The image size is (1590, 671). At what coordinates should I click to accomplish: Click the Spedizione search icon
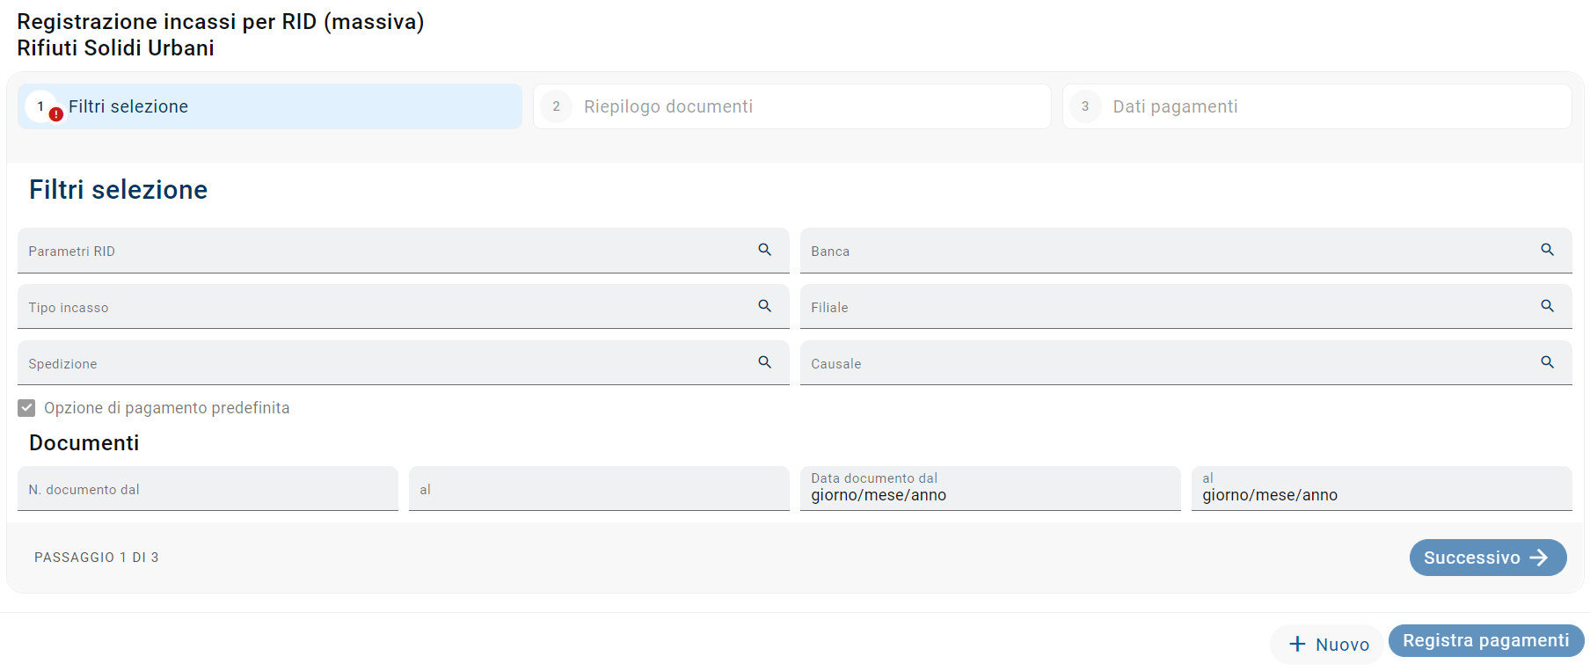pos(764,362)
